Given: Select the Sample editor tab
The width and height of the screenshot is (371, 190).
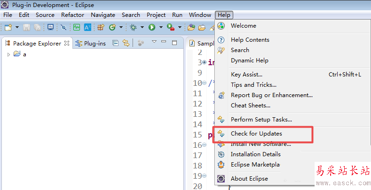Looking at the screenshot, I should [202, 44].
